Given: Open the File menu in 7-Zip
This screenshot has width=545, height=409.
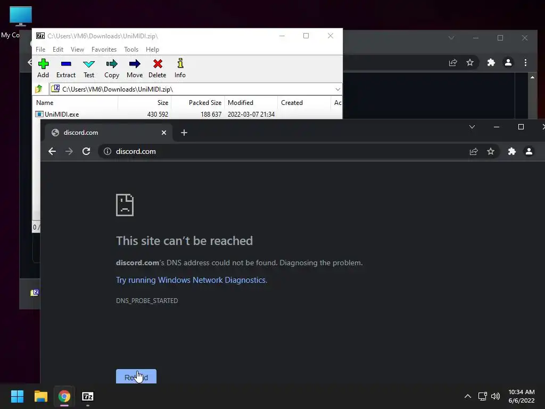Looking at the screenshot, I should (40, 50).
